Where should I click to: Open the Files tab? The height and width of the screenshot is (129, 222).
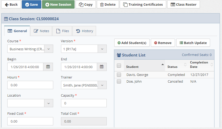click(62, 31)
